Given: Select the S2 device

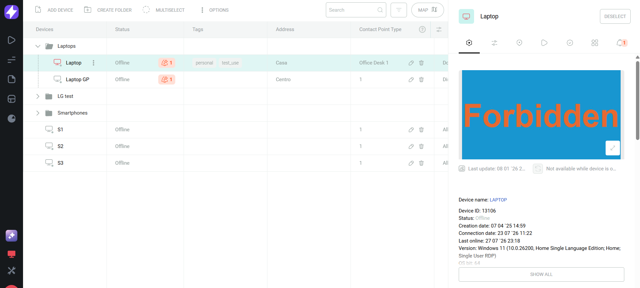Looking at the screenshot, I should coord(60,146).
